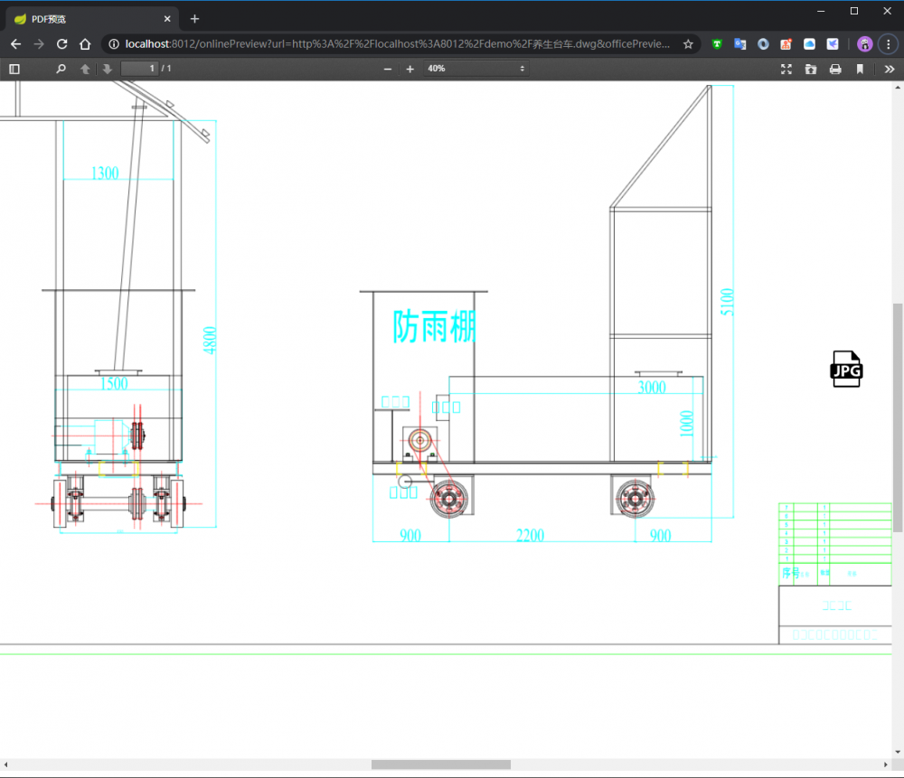Bookmark this page with the star
This screenshot has height=778, width=904.
pyautogui.click(x=688, y=43)
